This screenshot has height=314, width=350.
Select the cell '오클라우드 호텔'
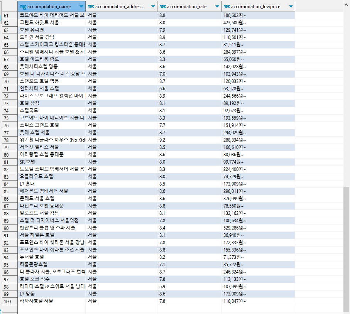coord(52,177)
